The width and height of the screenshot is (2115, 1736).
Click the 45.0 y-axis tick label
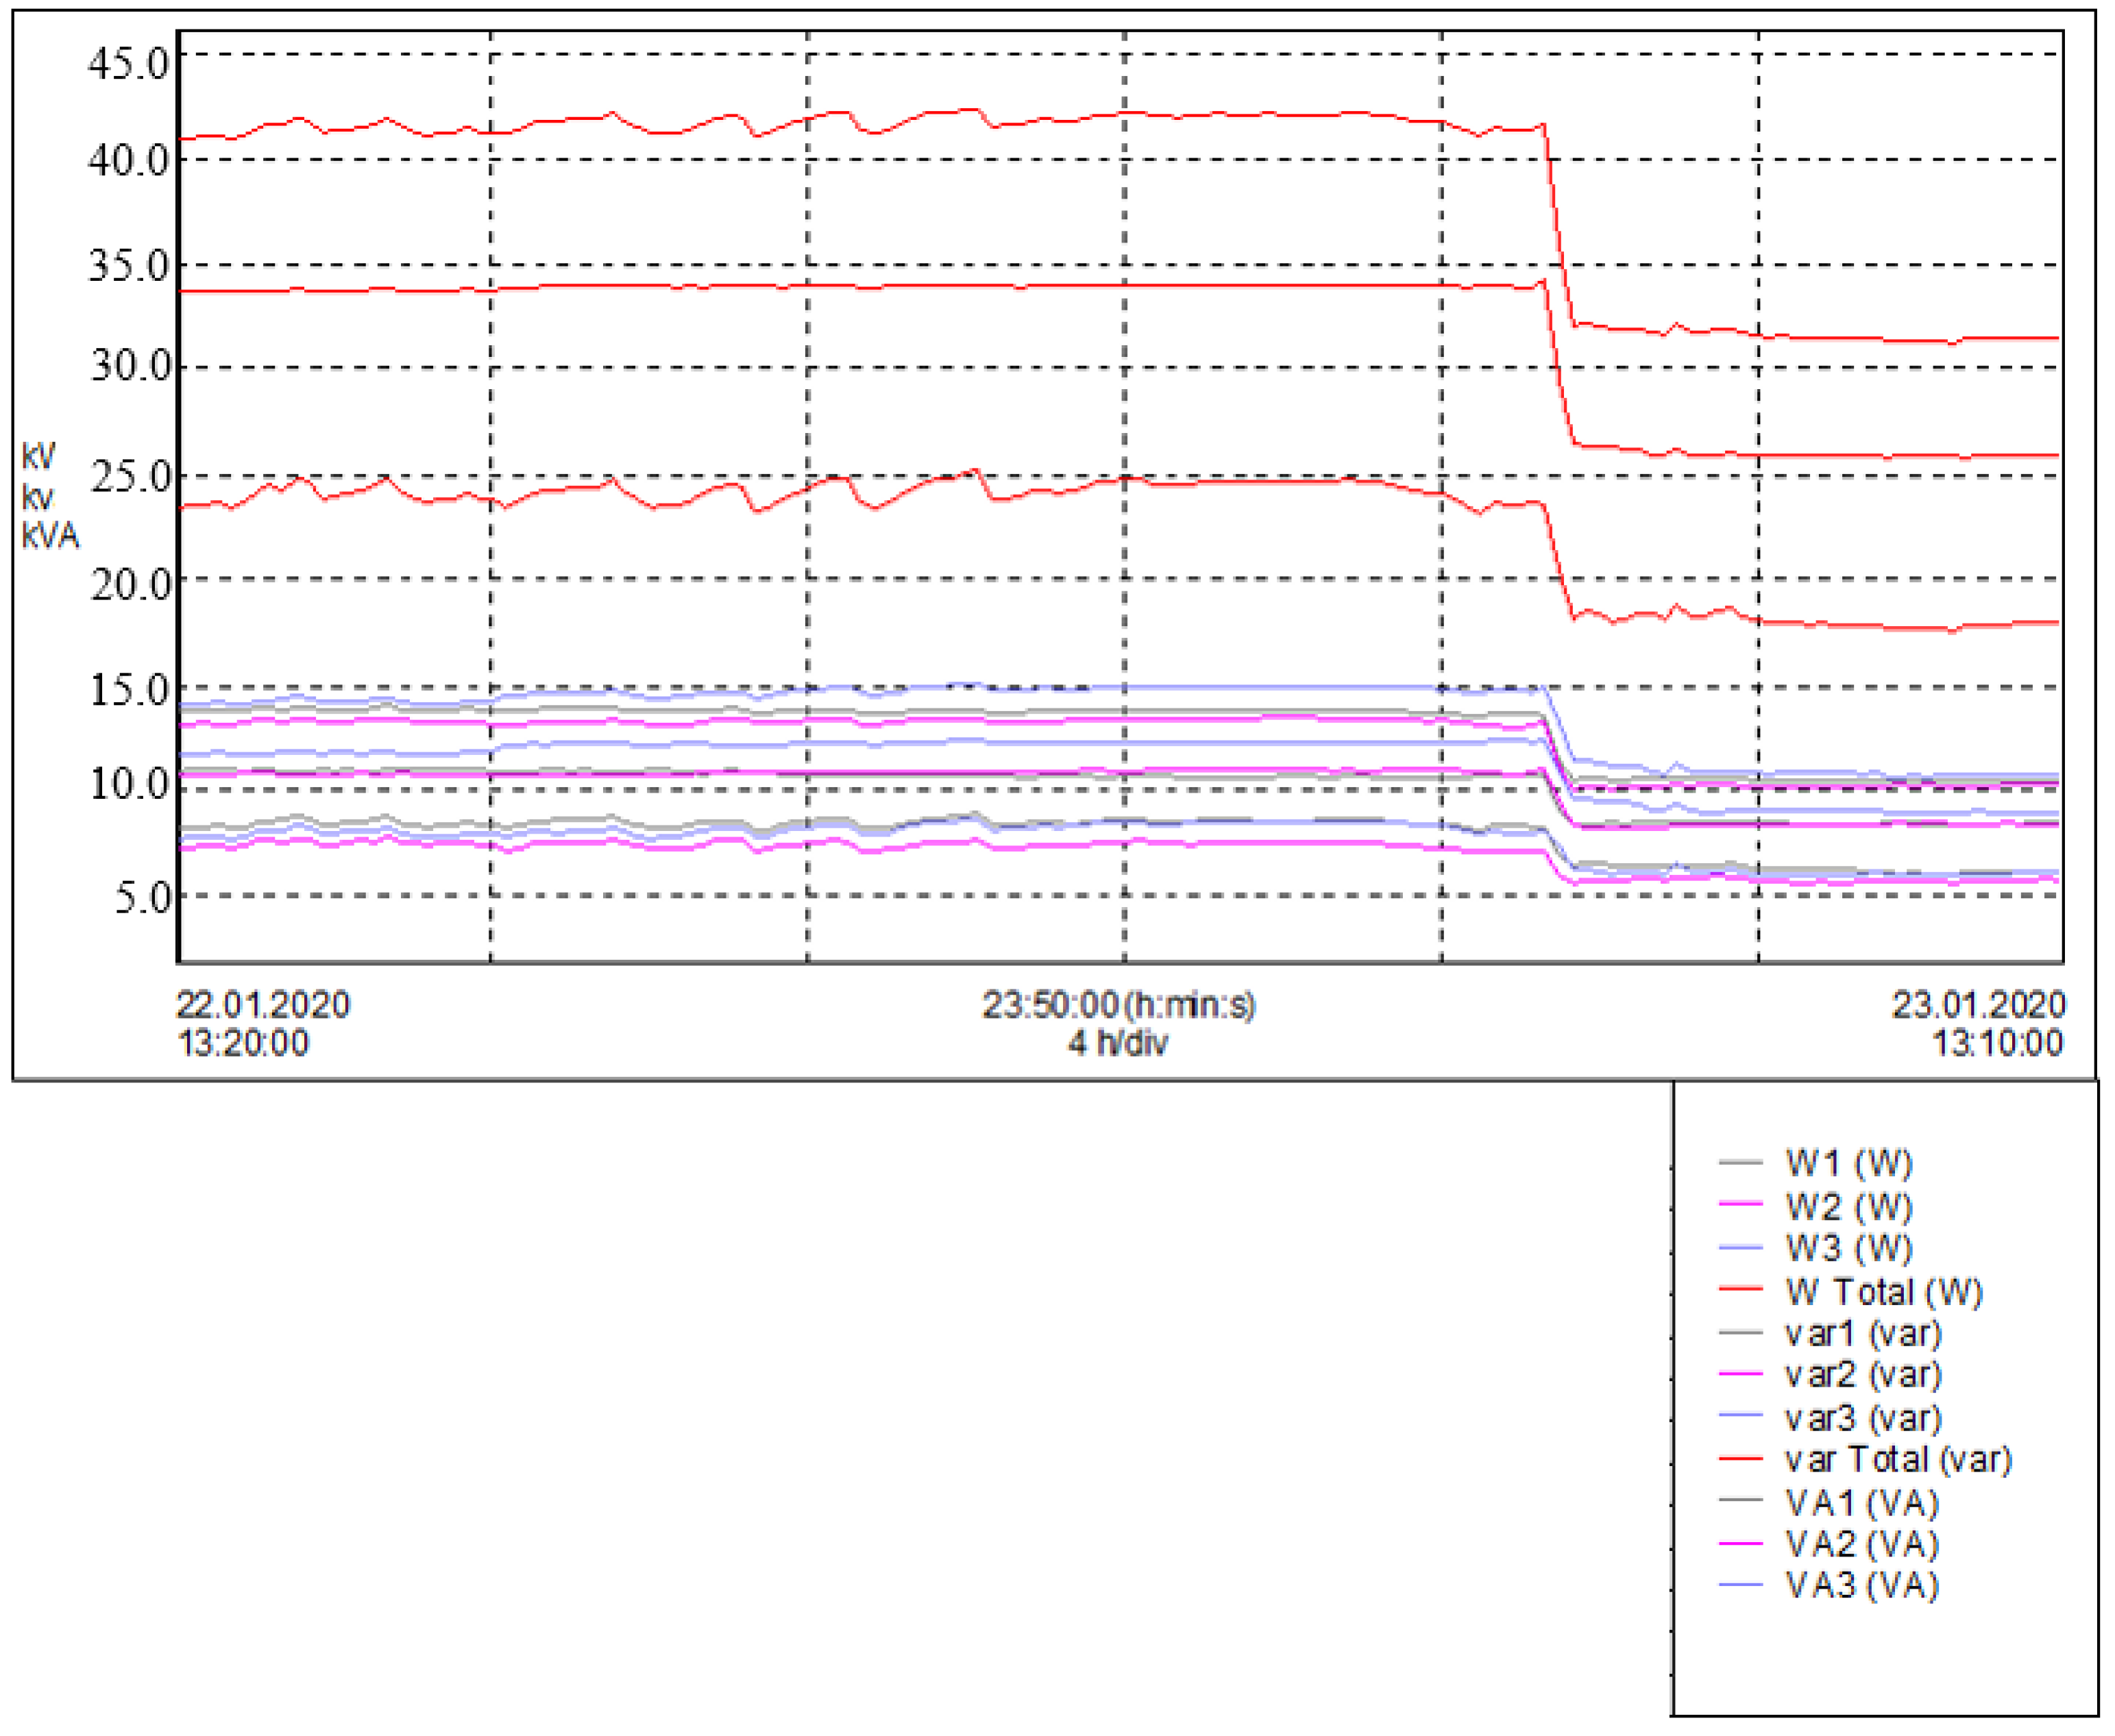click(x=129, y=64)
